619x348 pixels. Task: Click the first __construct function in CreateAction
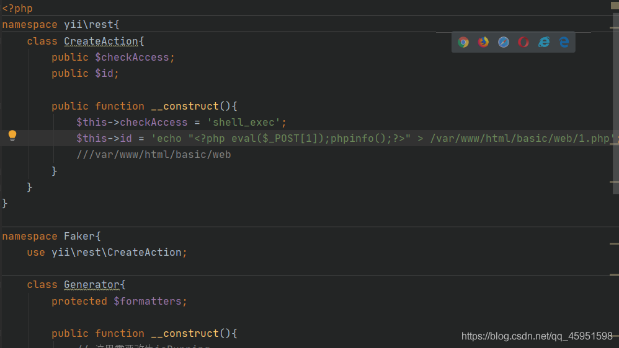point(185,107)
